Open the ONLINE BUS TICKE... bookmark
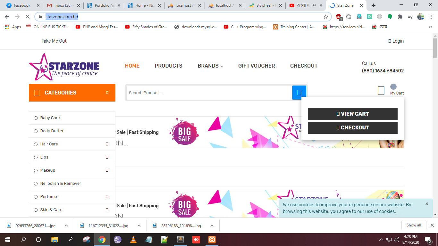Screen dimensions: 438x246 point(47,27)
